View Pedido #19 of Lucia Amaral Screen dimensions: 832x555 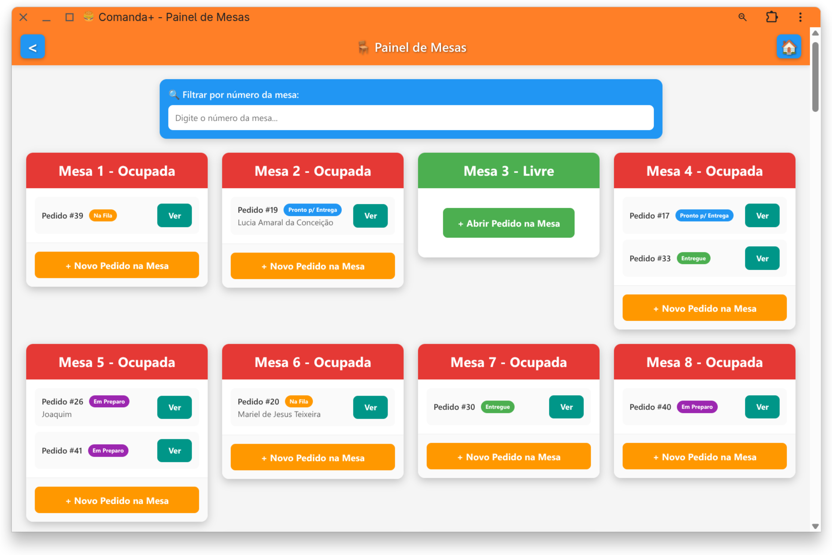370,216
